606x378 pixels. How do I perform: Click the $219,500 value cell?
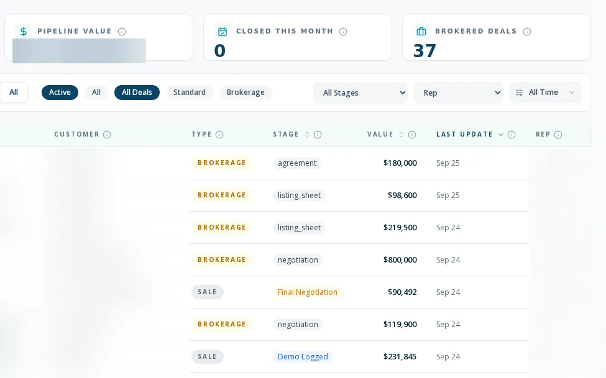(400, 227)
